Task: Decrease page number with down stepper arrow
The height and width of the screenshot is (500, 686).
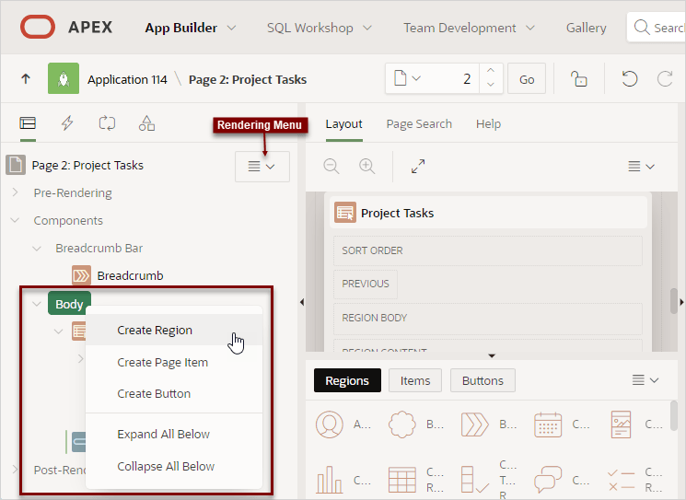Action: coord(491,85)
